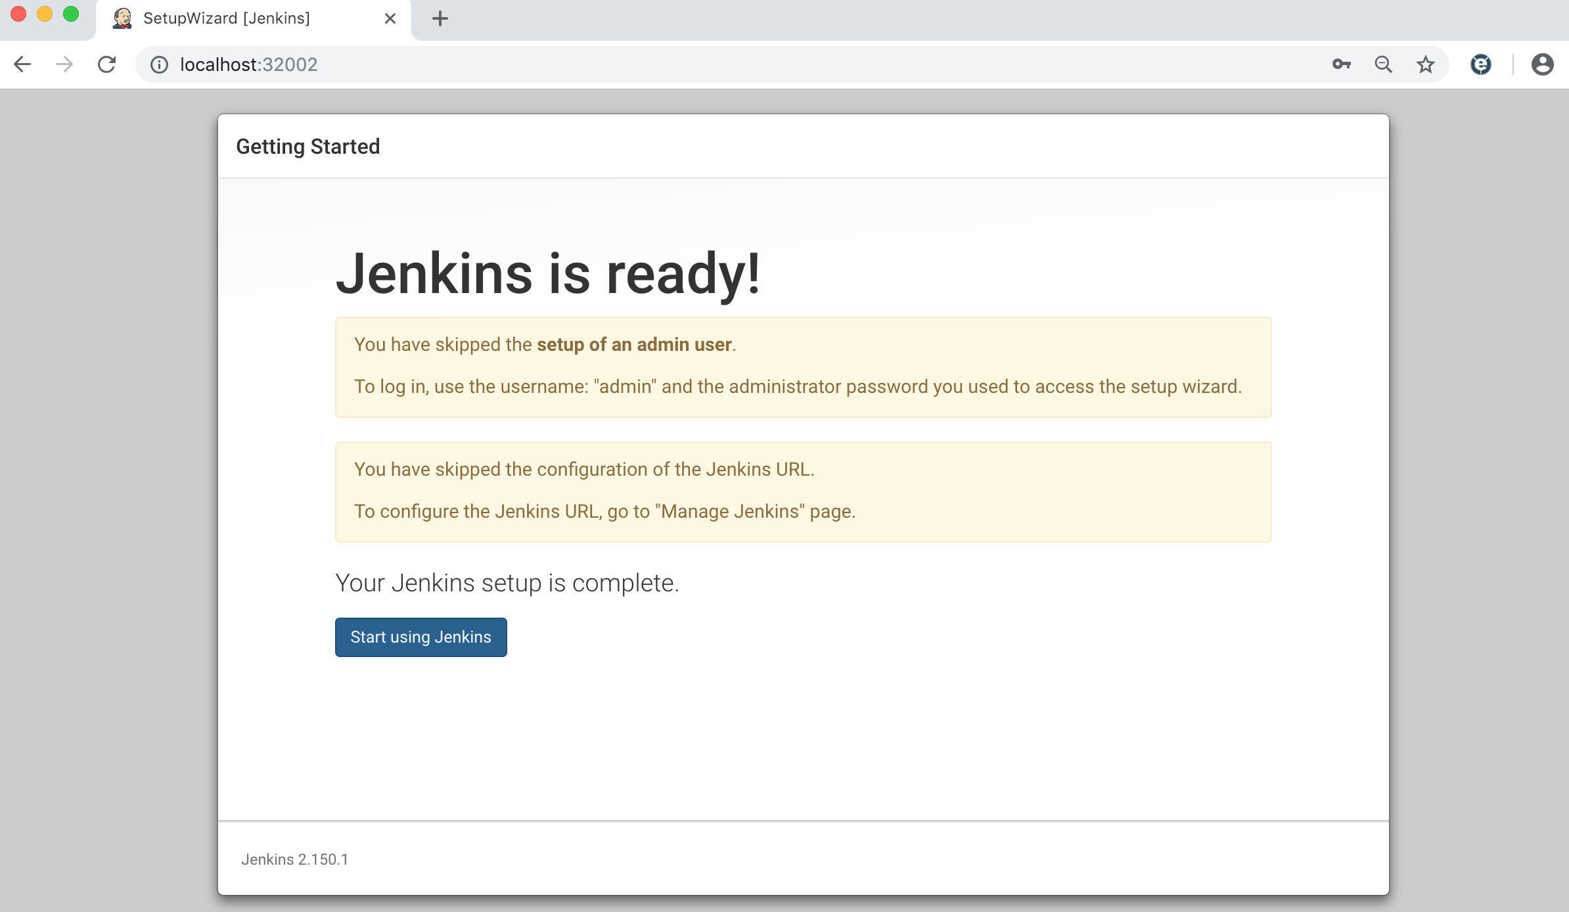The height and width of the screenshot is (912, 1569).
Task: Click the Start using Jenkins button
Action: [x=421, y=637]
